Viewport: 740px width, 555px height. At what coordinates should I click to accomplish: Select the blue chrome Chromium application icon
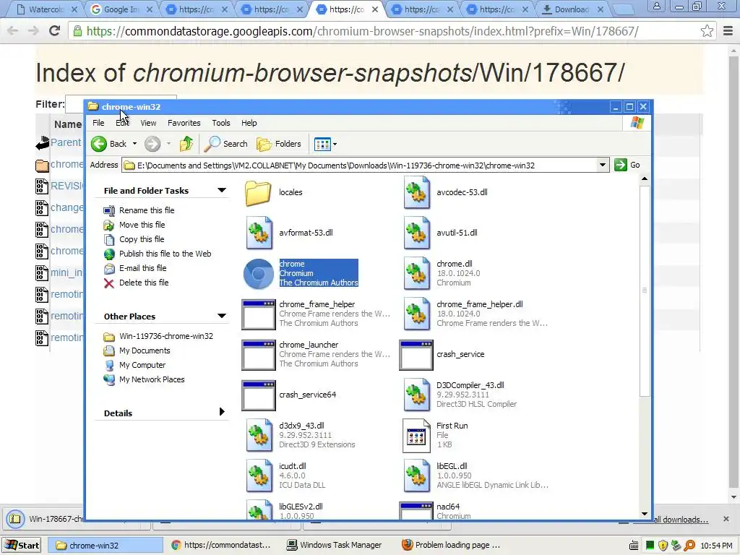click(258, 273)
